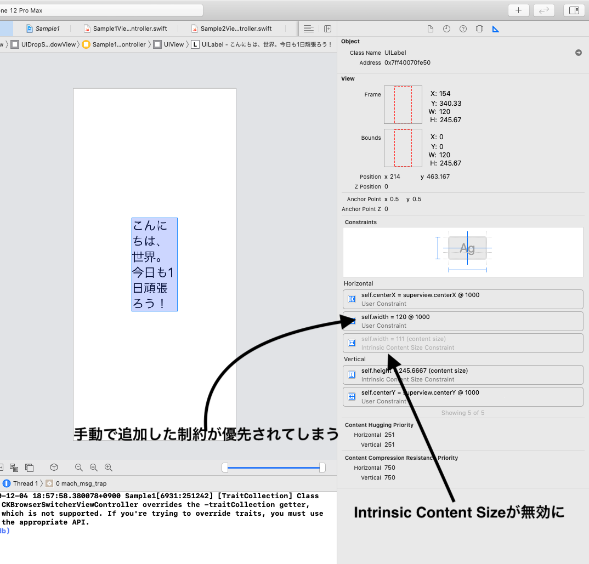The image size is (589, 564).
Task: Click the Content Hugging Priority heading
Action: 379,425
